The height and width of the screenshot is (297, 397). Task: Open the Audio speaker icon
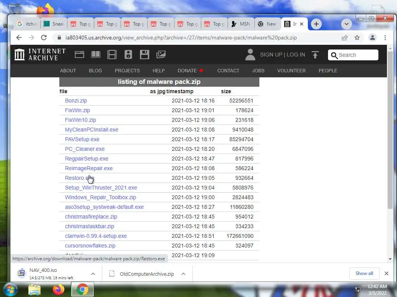(128, 55)
